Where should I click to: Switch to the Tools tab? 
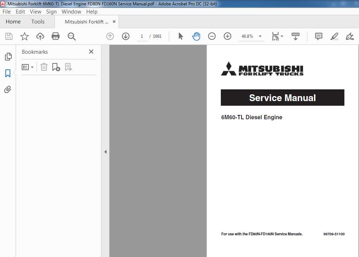(38, 22)
